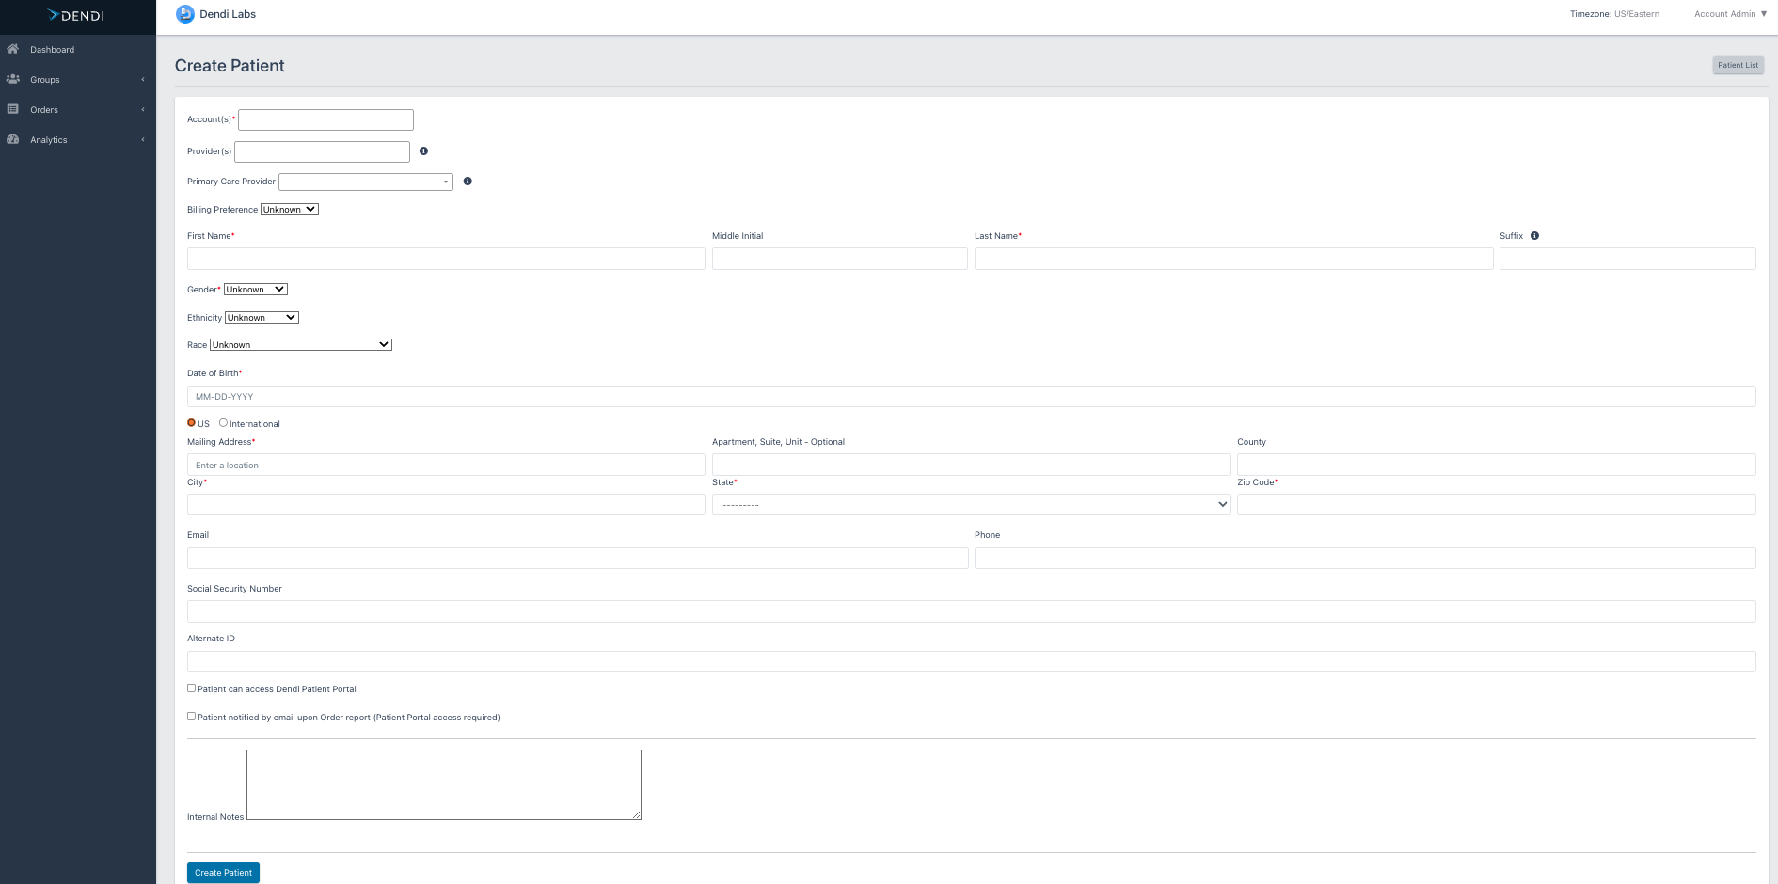Screen dimensions: 1778x884
Task: Click the Email field
Action: (578, 558)
